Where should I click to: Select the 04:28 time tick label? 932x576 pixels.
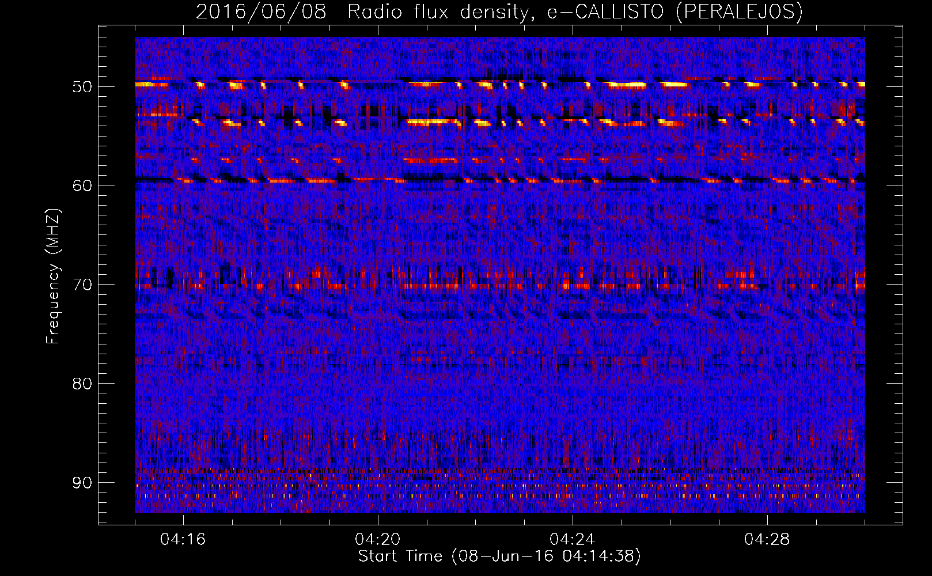[x=767, y=540]
